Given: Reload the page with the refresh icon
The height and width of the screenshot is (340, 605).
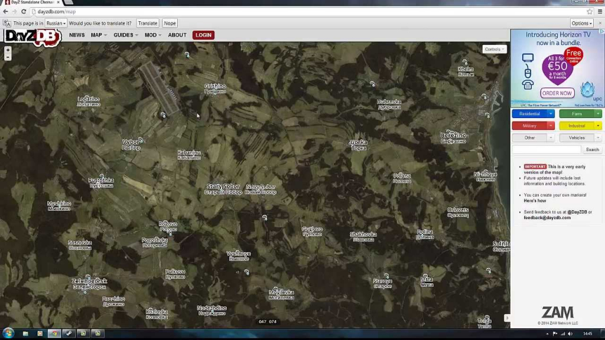Looking at the screenshot, I should [x=24, y=12].
